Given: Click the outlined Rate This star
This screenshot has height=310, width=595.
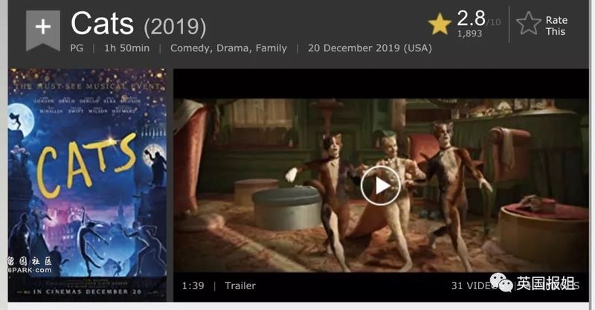Looking at the screenshot, I should coord(529,24).
